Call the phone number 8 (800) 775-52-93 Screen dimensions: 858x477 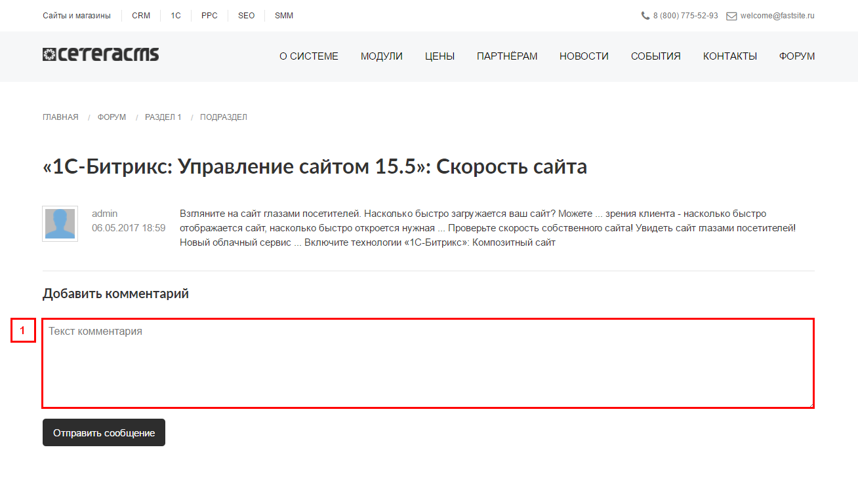pos(685,16)
